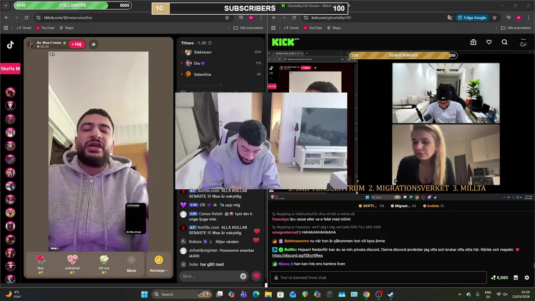
Task: Show hidden system tray icons
Action: coord(460,294)
